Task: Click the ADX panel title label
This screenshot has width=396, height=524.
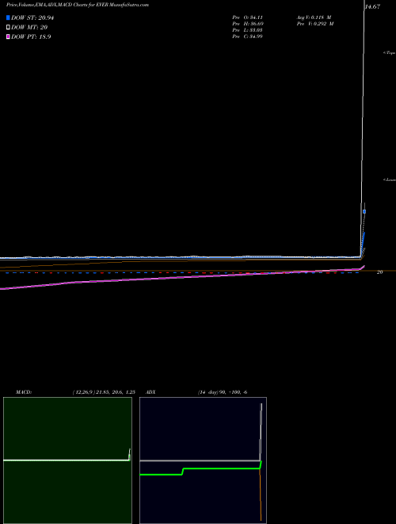Action: pyautogui.click(x=151, y=392)
